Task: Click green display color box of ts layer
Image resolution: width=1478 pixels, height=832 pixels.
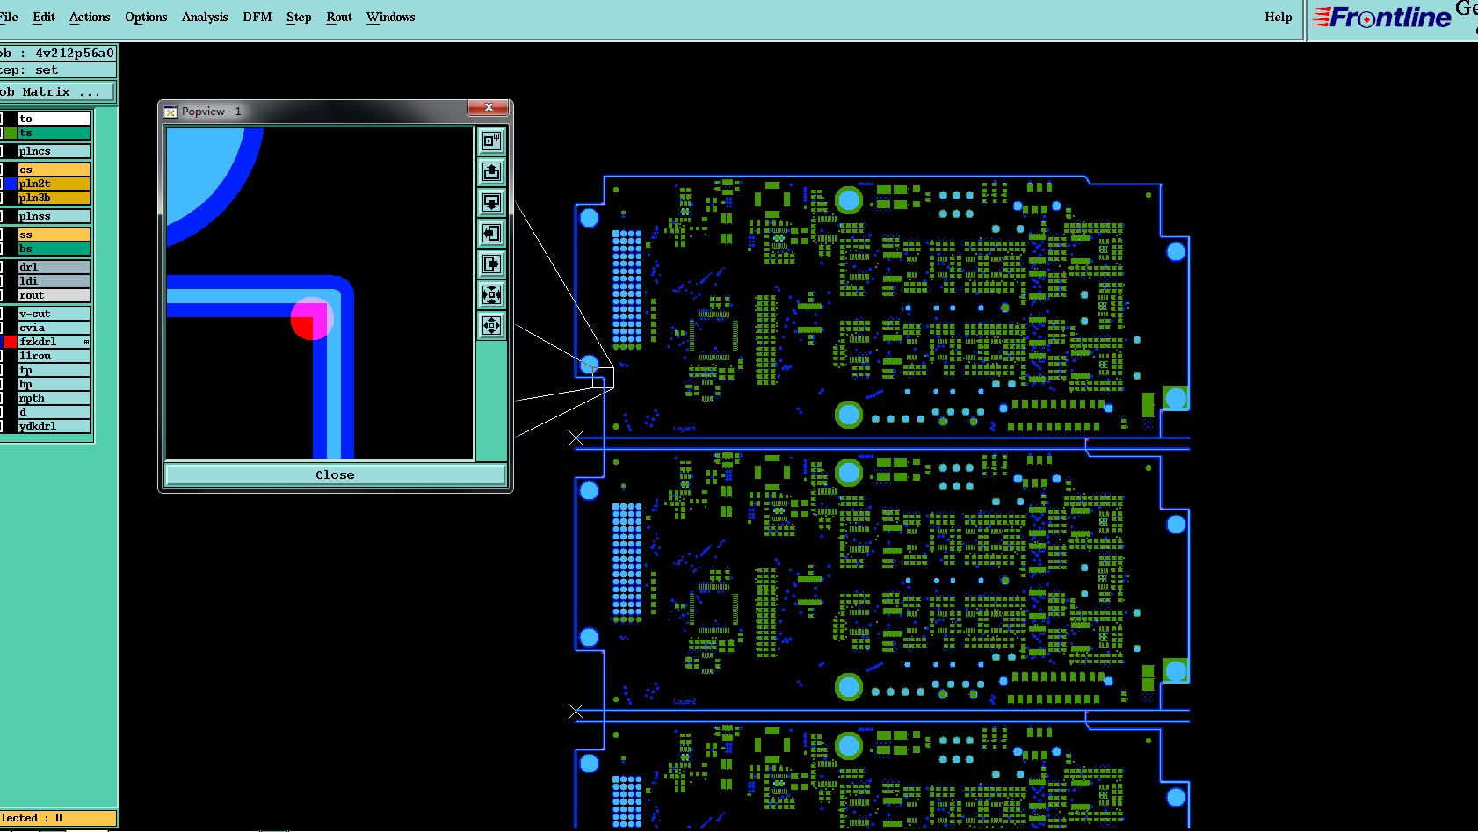Action: [11, 133]
